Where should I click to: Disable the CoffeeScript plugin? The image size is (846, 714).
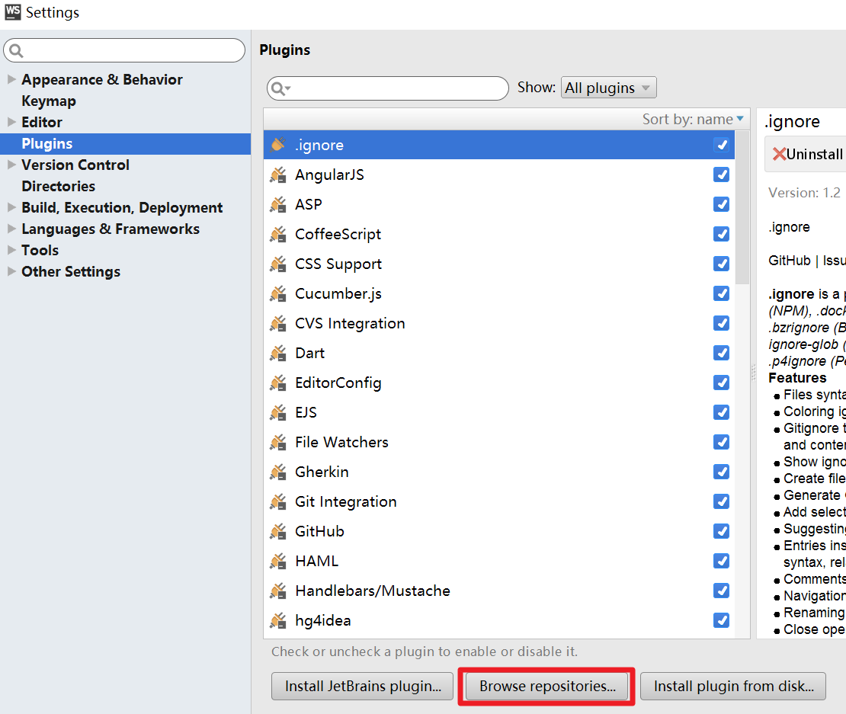click(x=721, y=234)
